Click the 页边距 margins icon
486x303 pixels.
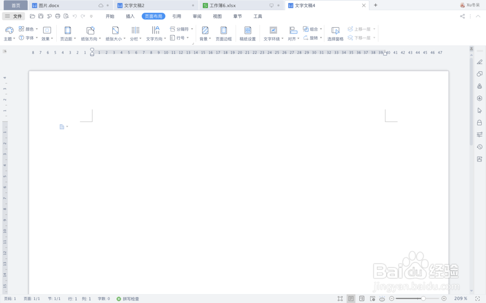(68, 30)
